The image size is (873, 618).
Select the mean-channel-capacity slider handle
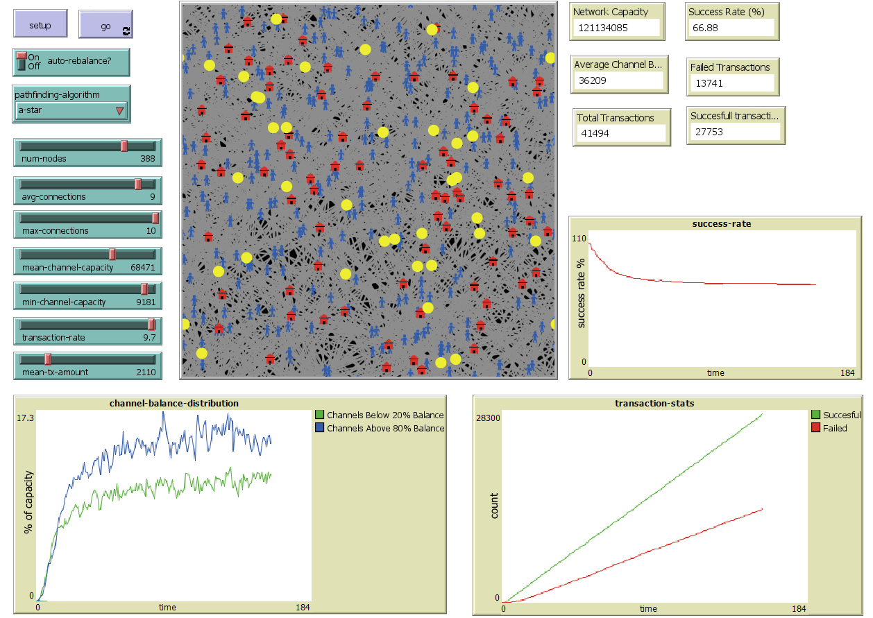(112, 255)
